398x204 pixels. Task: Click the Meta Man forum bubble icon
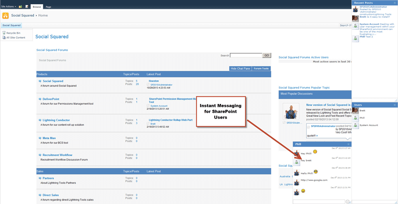pyautogui.click(x=40, y=138)
